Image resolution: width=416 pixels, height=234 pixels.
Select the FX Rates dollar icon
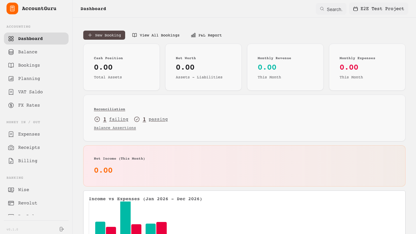point(11,105)
